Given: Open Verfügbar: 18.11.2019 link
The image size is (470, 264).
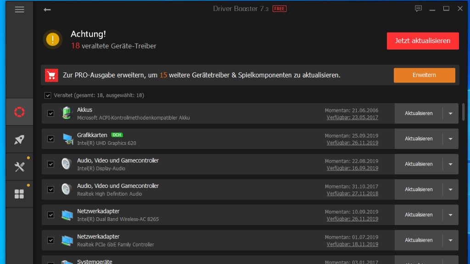Looking at the screenshot, I should [352, 244].
